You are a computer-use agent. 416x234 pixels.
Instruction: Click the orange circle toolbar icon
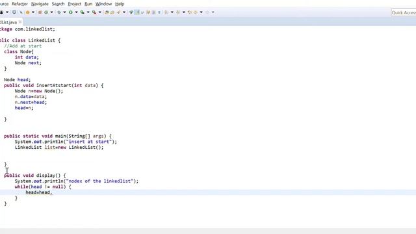27,12
